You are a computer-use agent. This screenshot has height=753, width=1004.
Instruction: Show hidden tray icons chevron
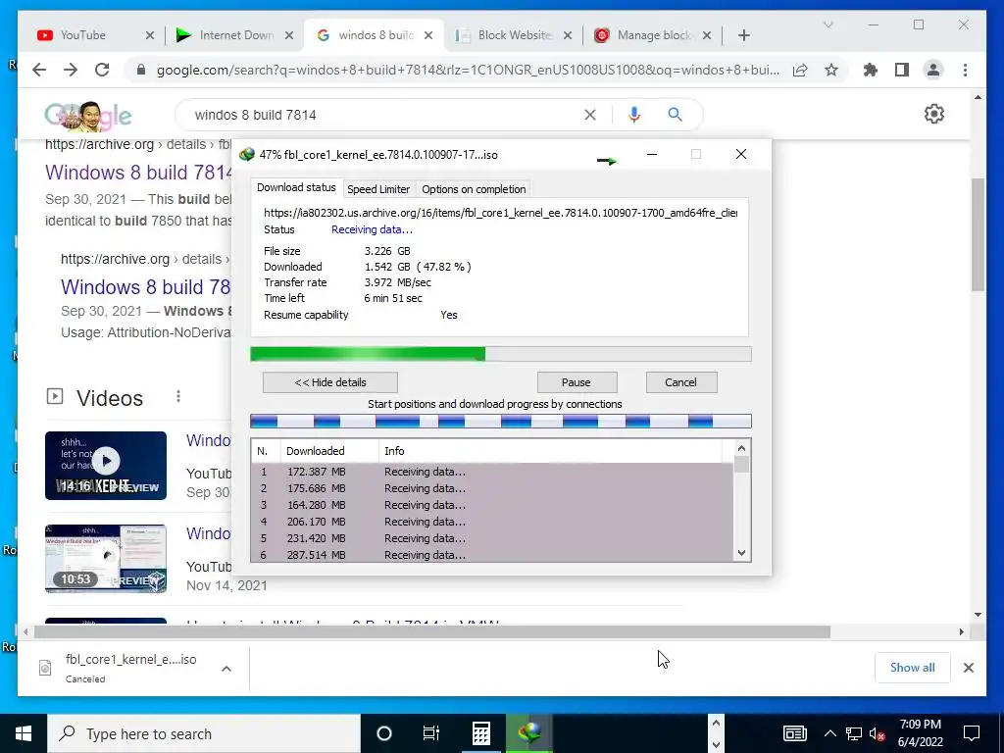tap(829, 733)
